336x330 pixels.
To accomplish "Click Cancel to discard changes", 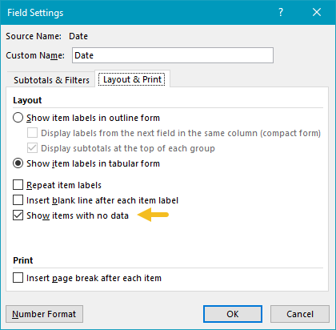I will tap(300, 314).
